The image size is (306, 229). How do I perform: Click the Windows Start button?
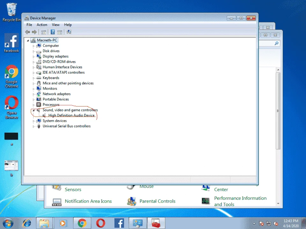pyautogui.click(x=8, y=223)
